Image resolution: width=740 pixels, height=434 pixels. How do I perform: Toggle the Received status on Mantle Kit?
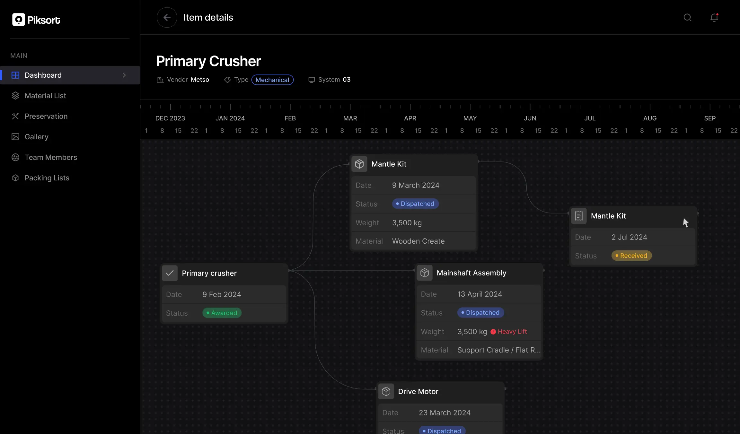pyautogui.click(x=631, y=256)
